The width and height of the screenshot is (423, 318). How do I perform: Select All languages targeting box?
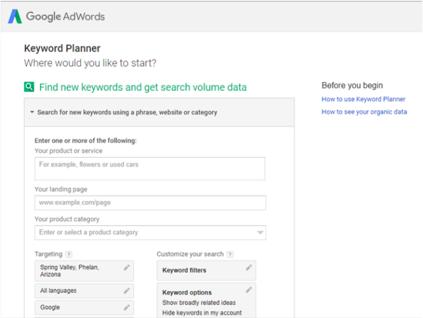tap(84, 291)
